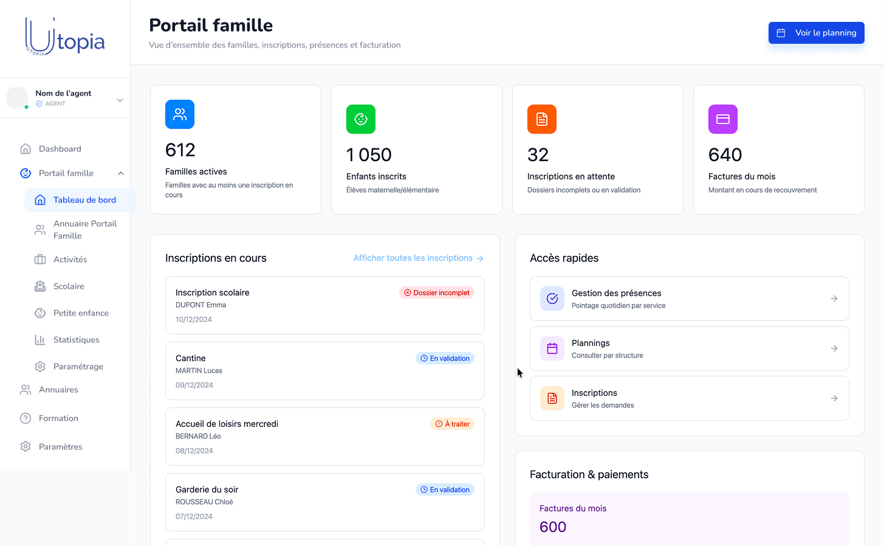Expand the Annuaires sidebar entry
The height and width of the screenshot is (546, 884).
click(x=58, y=389)
